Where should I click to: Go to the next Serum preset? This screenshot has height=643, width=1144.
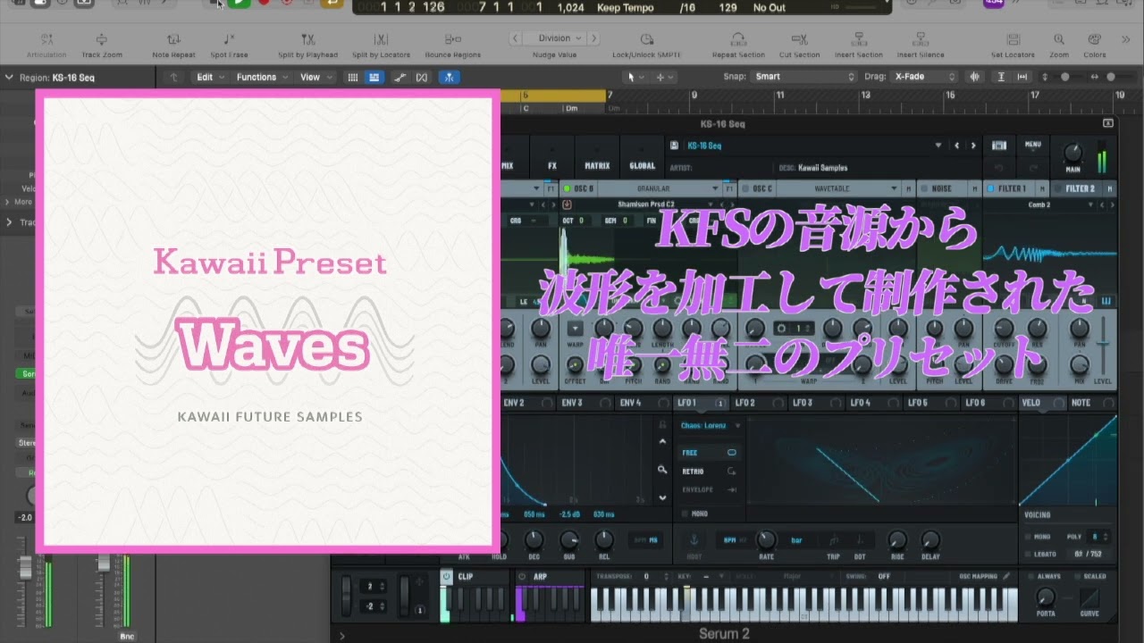(973, 146)
